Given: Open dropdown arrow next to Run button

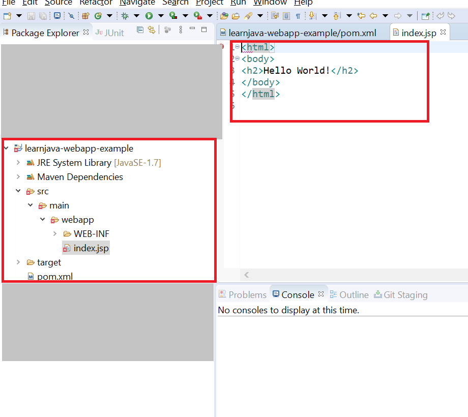Looking at the screenshot, I should click(160, 16).
